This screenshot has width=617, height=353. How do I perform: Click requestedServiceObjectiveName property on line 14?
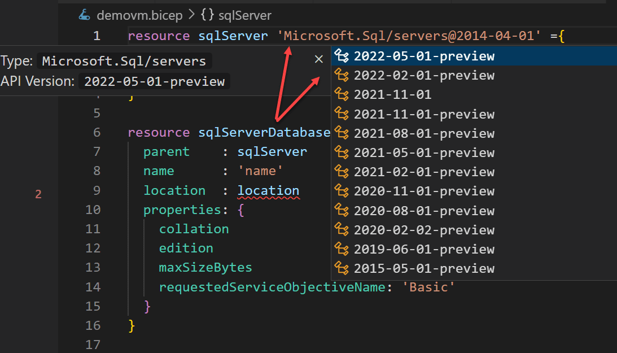click(272, 287)
